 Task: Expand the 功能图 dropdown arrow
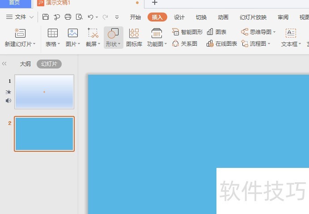[x=165, y=44]
